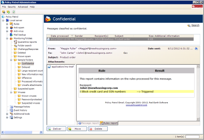The height and width of the screenshot is (140, 204).
Task: Select the Rules icon in tree
Action: (x=11, y=24)
